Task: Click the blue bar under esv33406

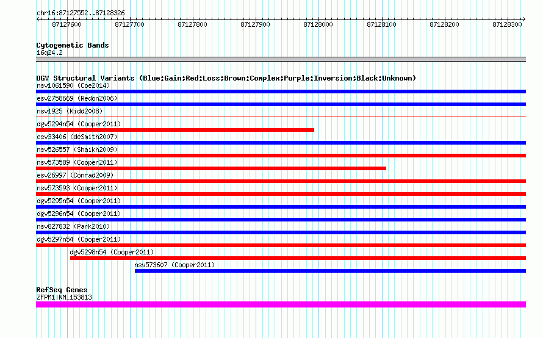Action: 281,143
